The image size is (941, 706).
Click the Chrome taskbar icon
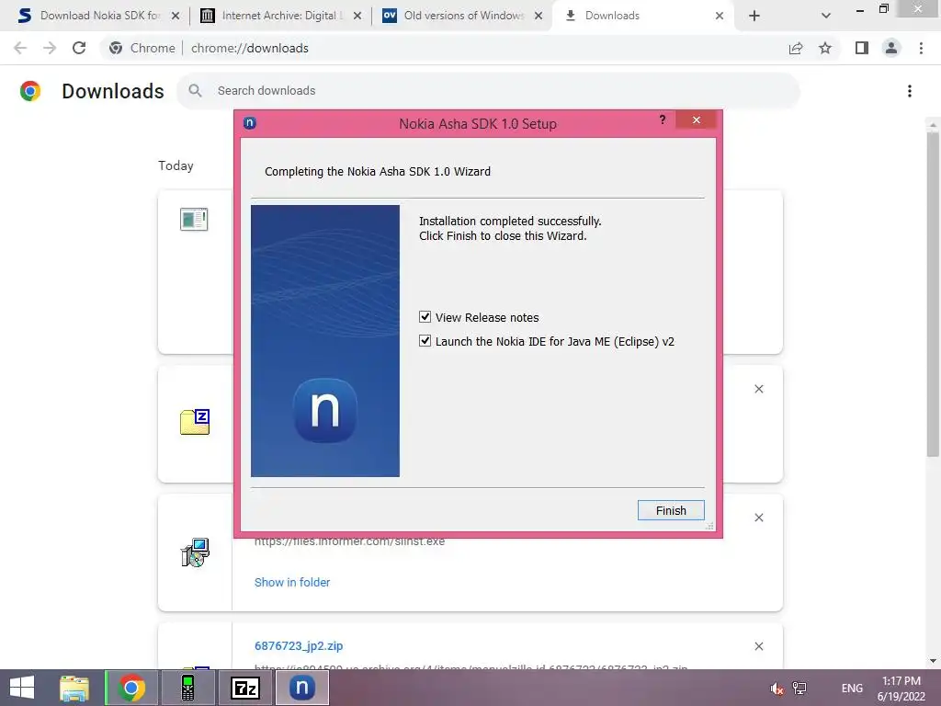pyautogui.click(x=132, y=688)
